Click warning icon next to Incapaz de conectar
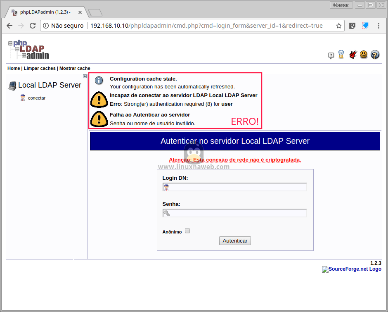Image resolution: width=388 pixels, height=312 pixels. pyautogui.click(x=99, y=99)
